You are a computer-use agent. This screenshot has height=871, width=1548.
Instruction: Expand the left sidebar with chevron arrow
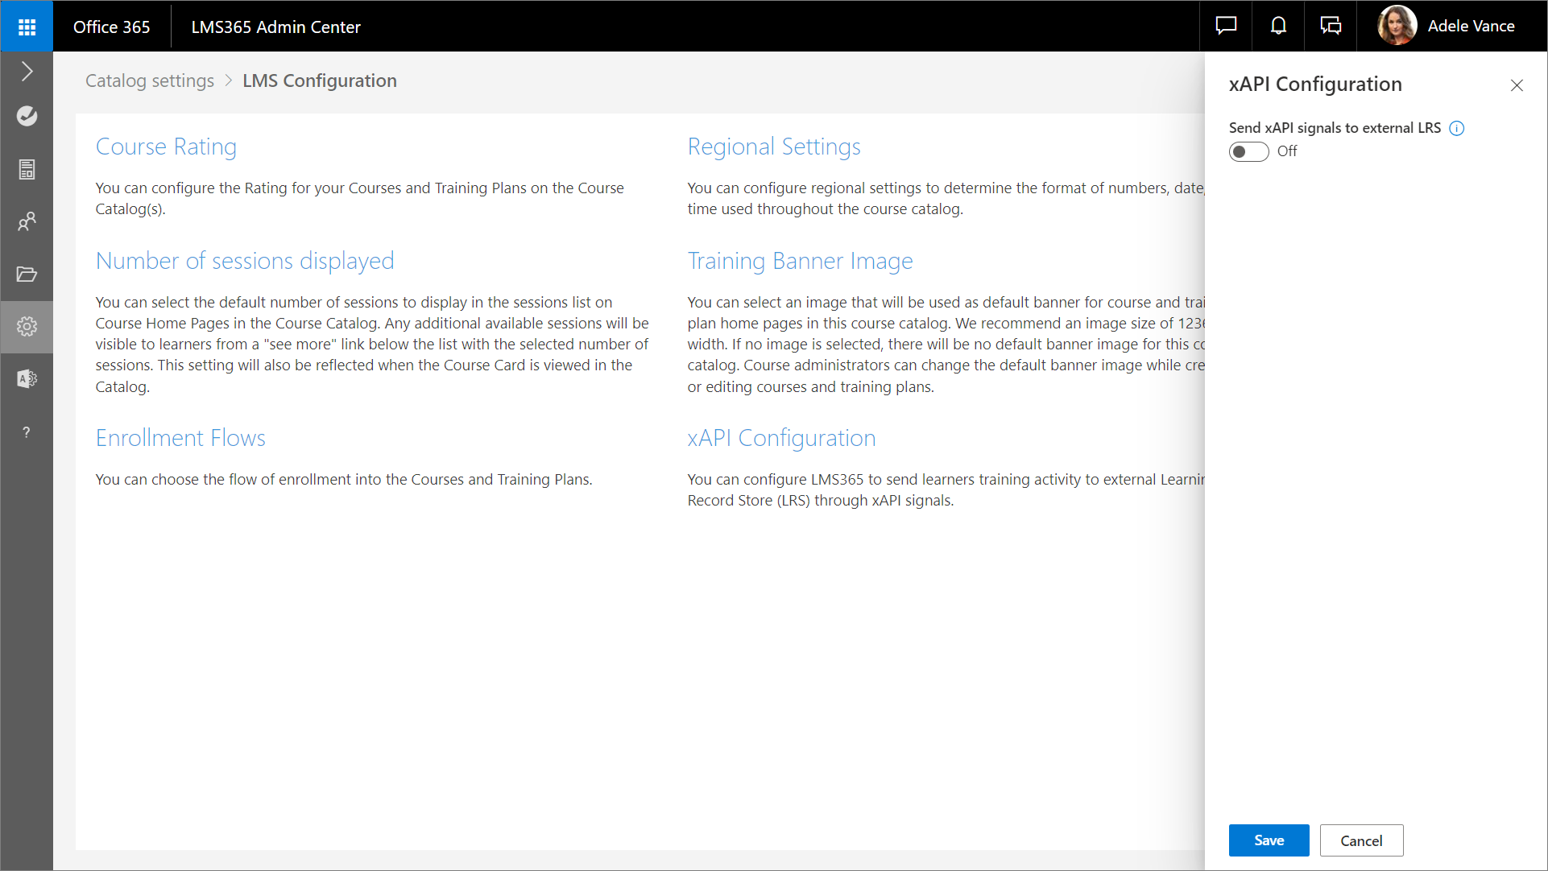click(x=27, y=72)
